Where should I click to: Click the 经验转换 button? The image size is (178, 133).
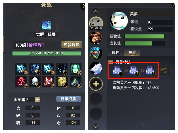(72, 45)
